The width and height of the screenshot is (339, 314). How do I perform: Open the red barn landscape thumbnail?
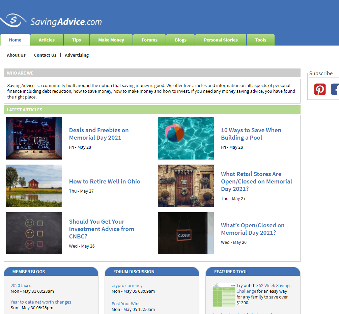click(x=34, y=186)
